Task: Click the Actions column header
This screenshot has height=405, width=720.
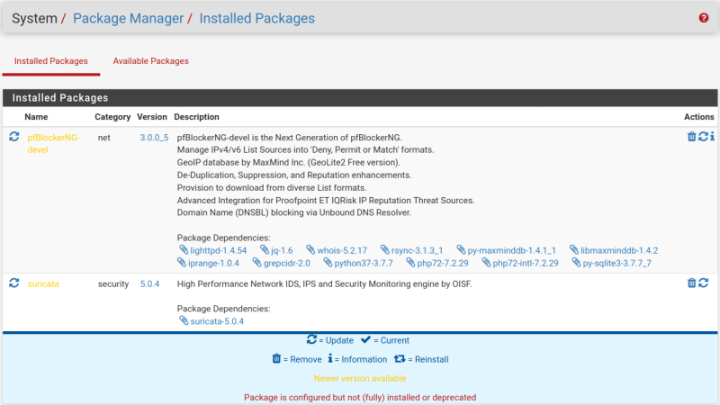Action: pos(699,117)
